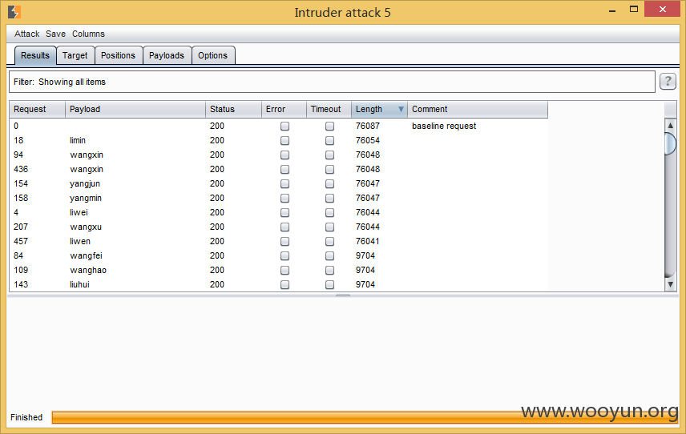Switch to the Positions tab
The height and width of the screenshot is (434, 686).
click(x=118, y=55)
